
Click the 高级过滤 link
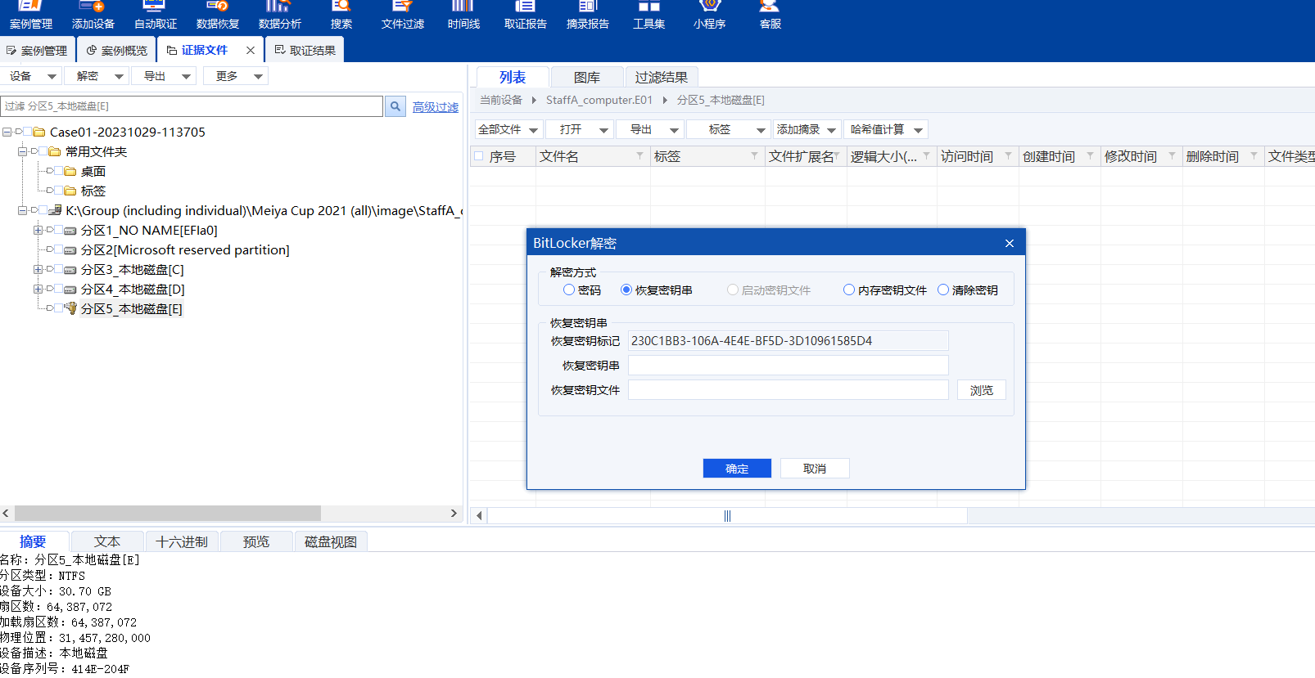[436, 107]
